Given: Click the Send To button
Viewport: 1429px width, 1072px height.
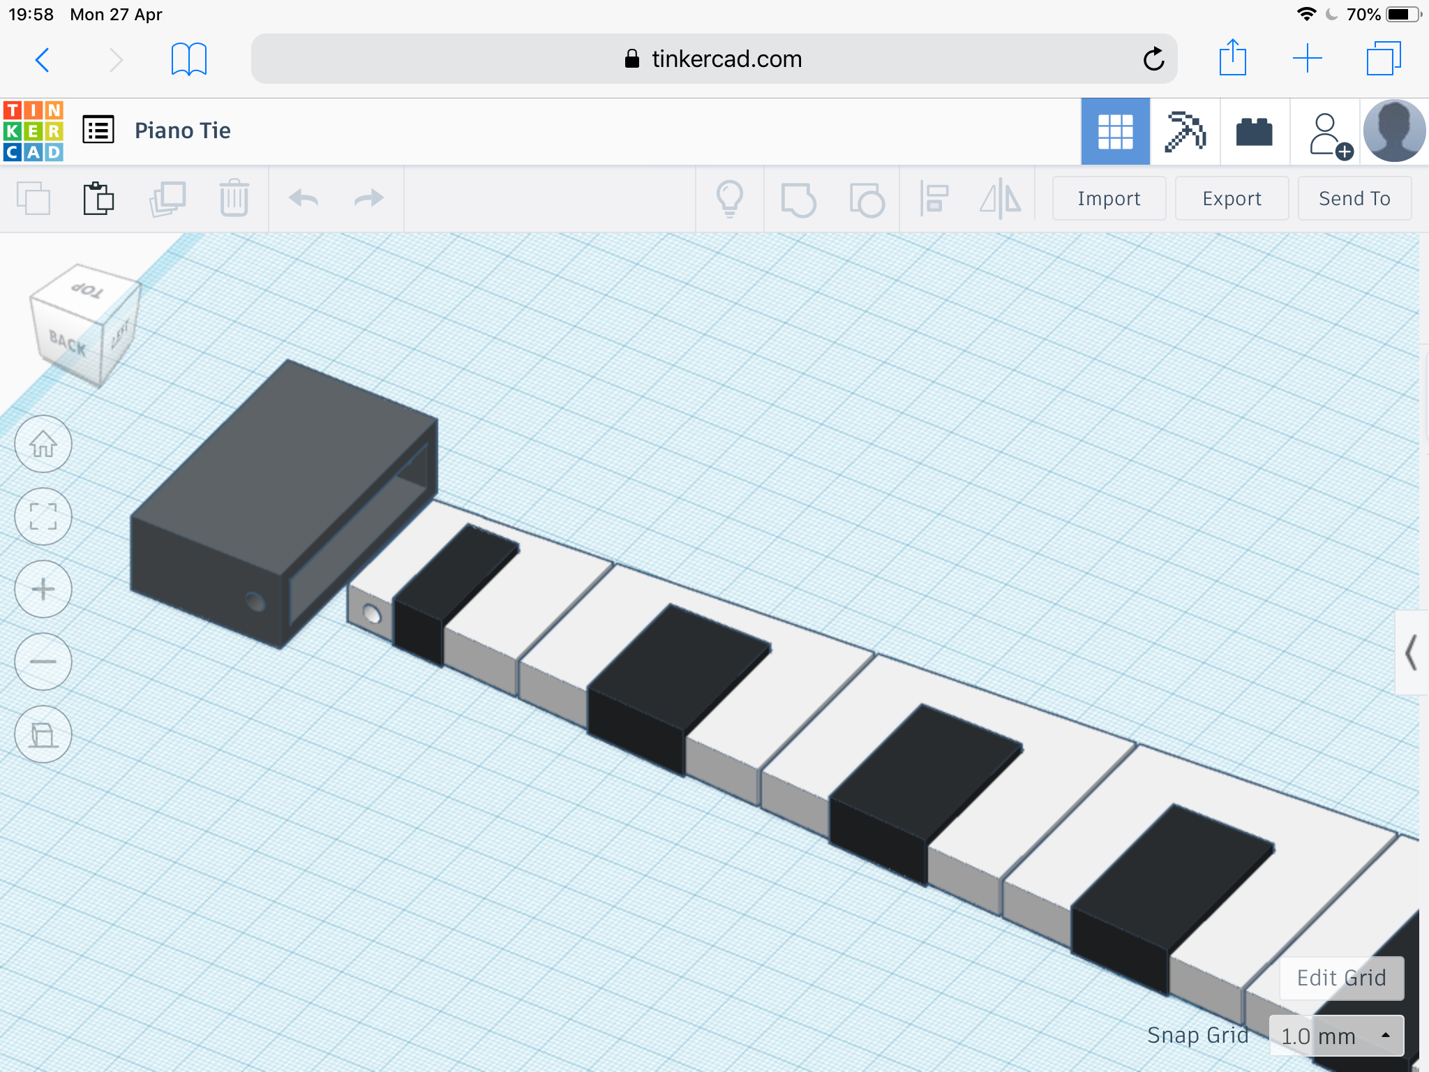Looking at the screenshot, I should pyautogui.click(x=1354, y=199).
